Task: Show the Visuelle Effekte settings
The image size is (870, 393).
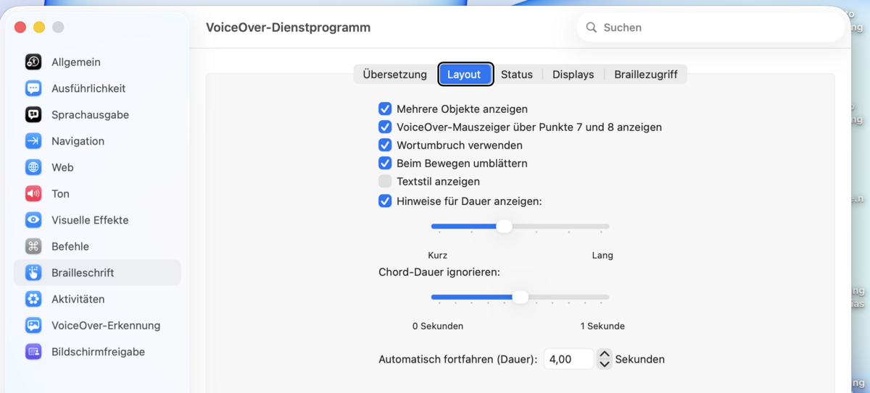Action: coord(97,220)
